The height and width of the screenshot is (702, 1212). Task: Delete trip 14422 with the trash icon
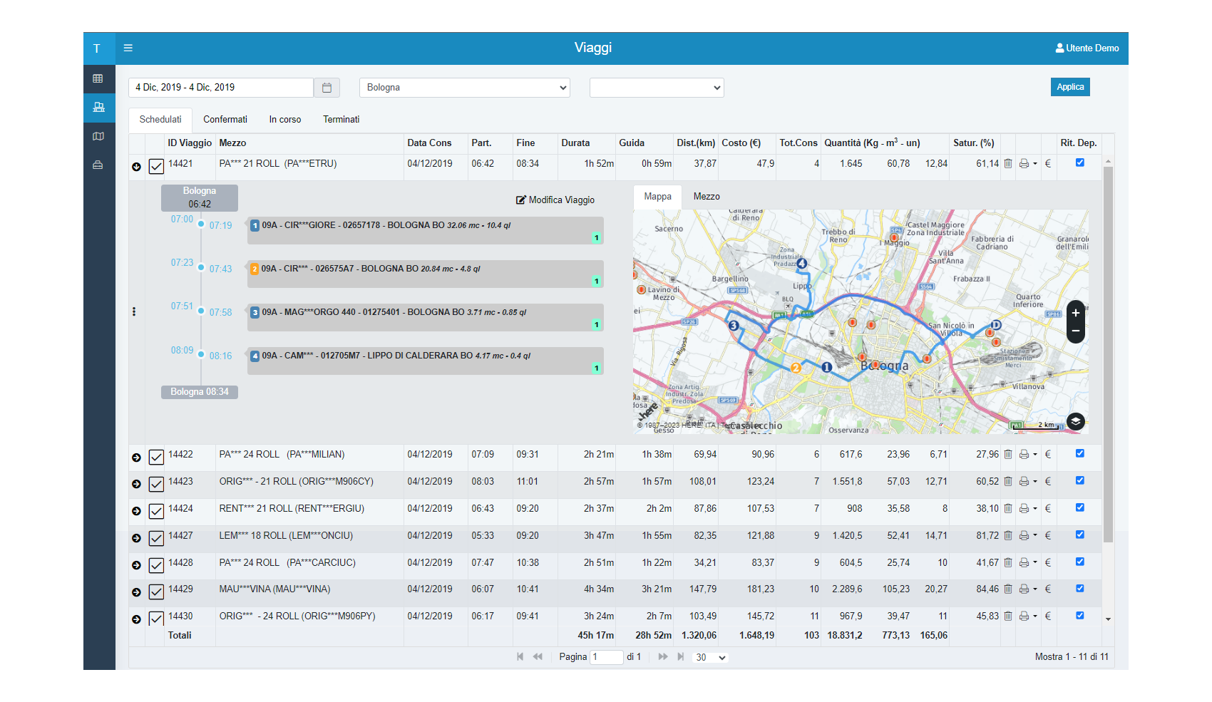click(1008, 455)
